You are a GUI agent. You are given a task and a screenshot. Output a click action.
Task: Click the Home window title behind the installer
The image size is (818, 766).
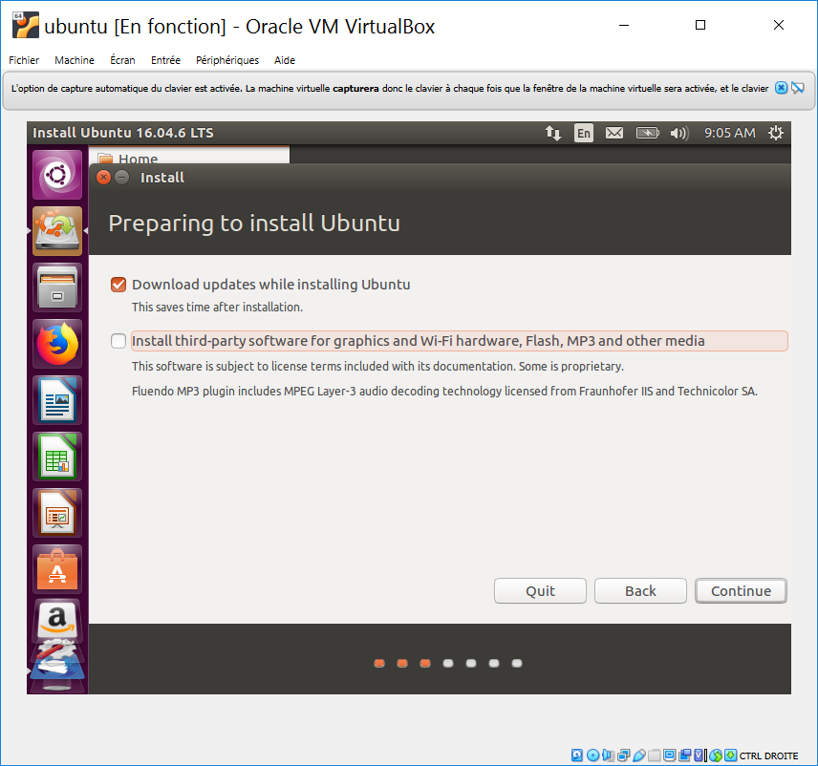(x=138, y=158)
